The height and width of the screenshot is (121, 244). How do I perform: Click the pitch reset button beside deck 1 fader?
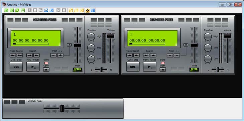[x=69, y=45]
